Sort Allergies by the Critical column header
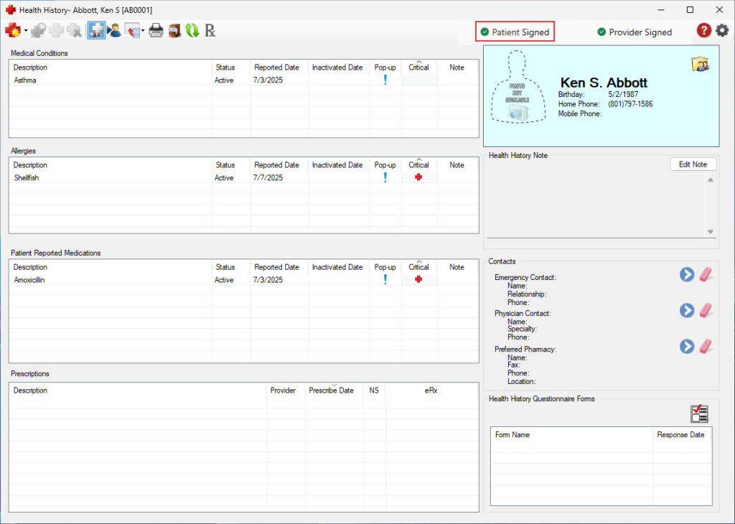735x524 pixels. [x=418, y=165]
